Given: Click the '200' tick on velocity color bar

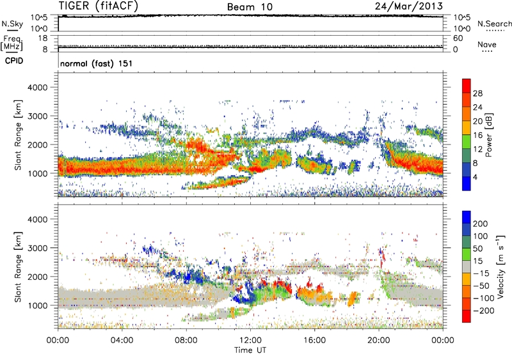Looking at the screenshot, I should (x=481, y=224).
